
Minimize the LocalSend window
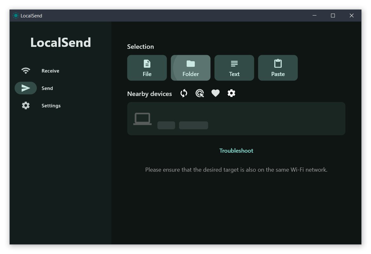point(315,16)
